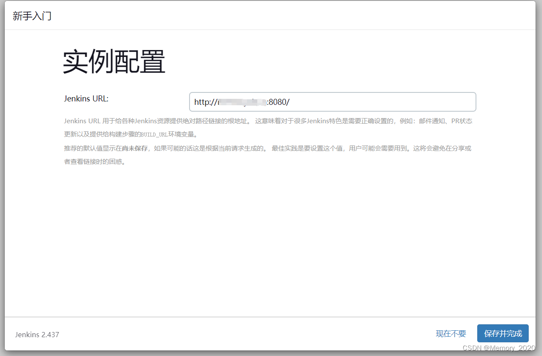542x356 pixels.
Task: Click the 实例配置 heading
Action: pos(114,62)
